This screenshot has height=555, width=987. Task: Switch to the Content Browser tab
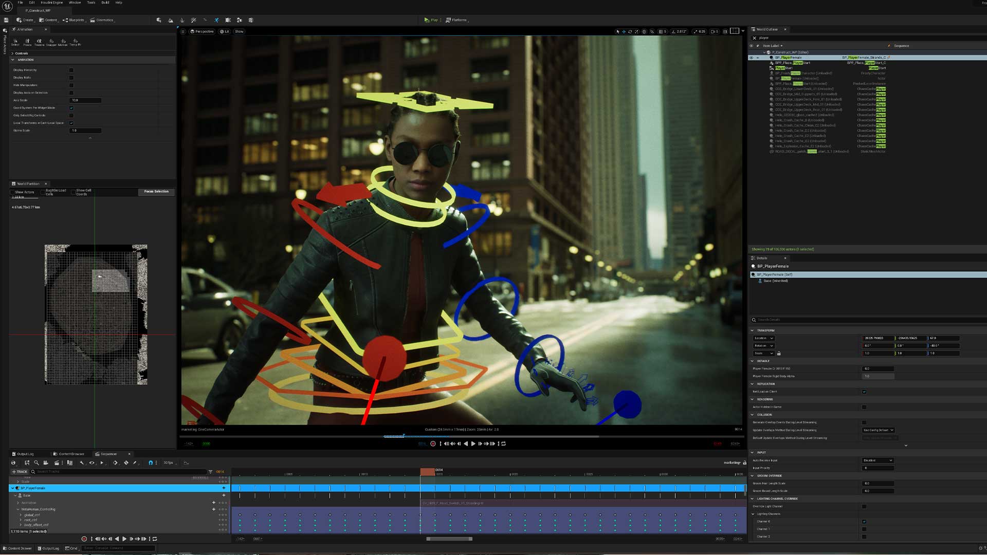point(69,454)
